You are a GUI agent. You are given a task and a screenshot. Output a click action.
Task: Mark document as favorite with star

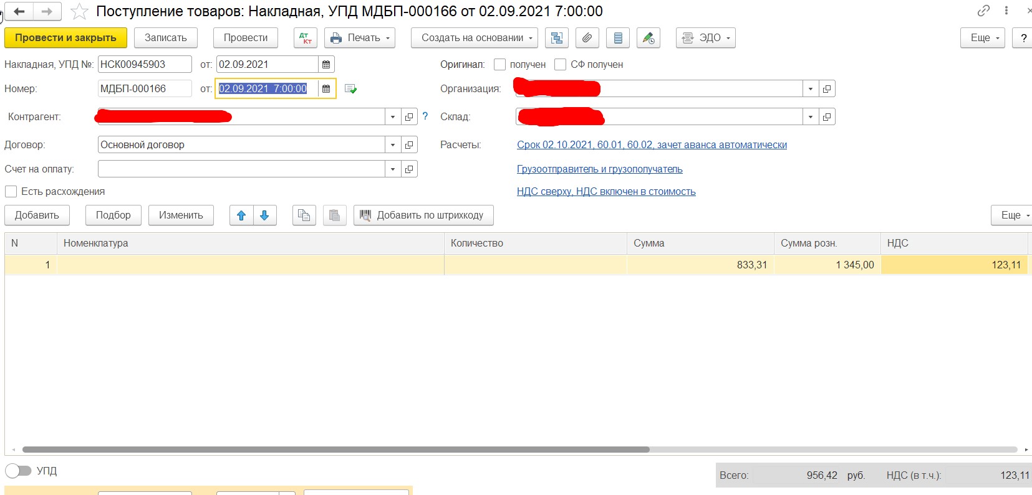79,11
